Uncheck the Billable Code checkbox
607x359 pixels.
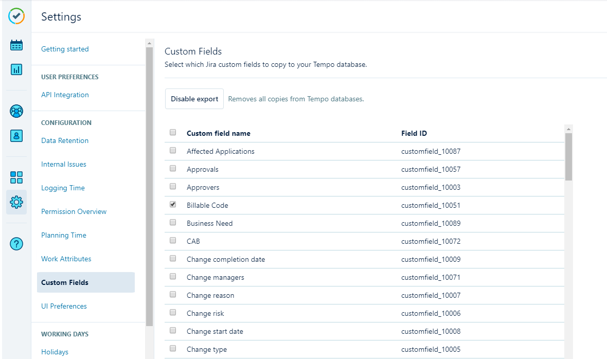[173, 205]
